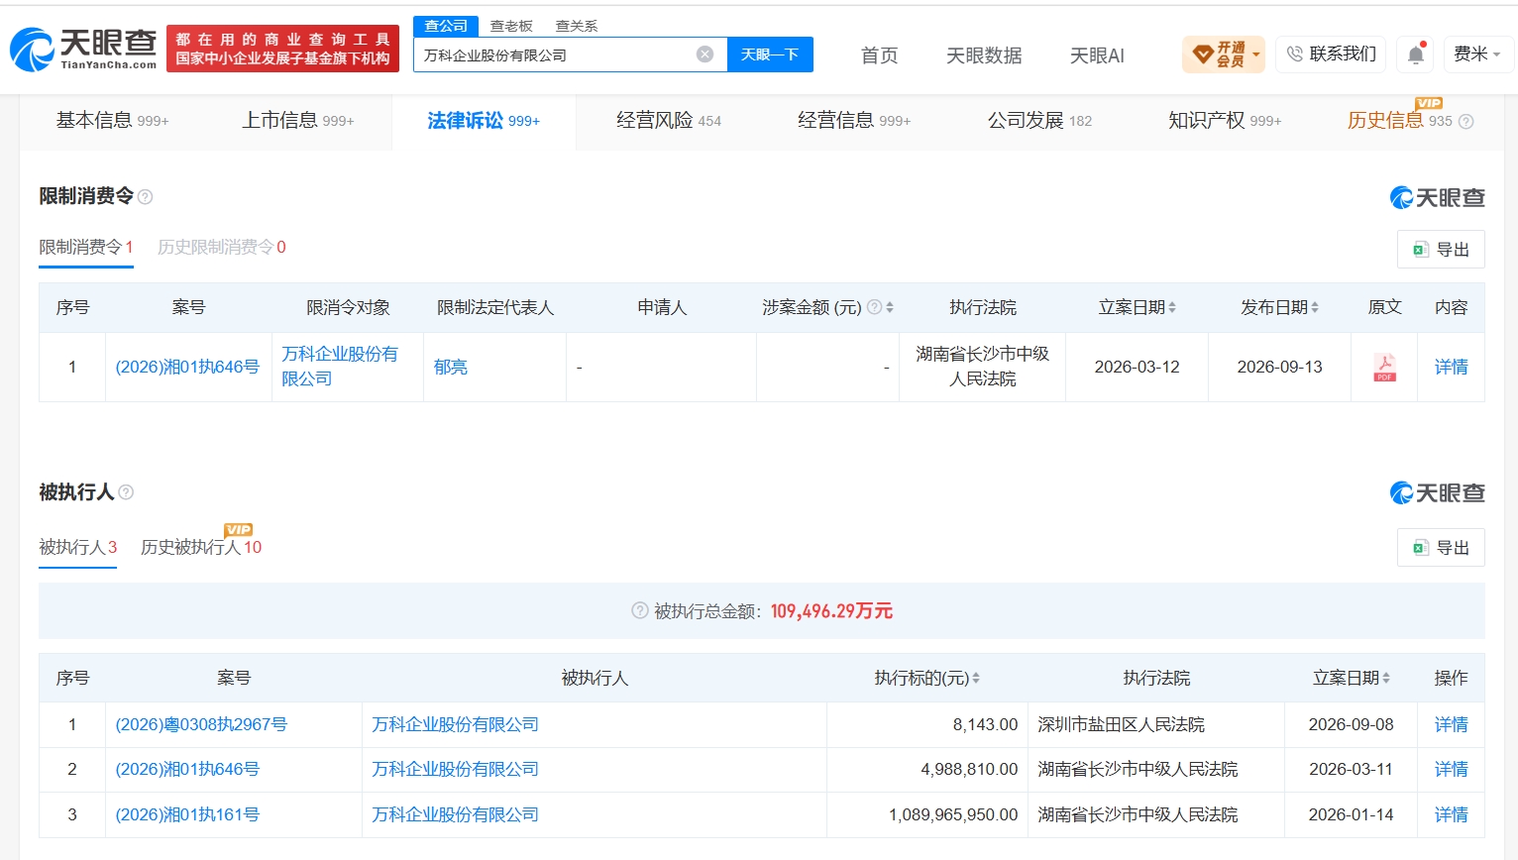The width and height of the screenshot is (1518, 860).
Task: Click the 联系我们 button
Action: click(1331, 54)
